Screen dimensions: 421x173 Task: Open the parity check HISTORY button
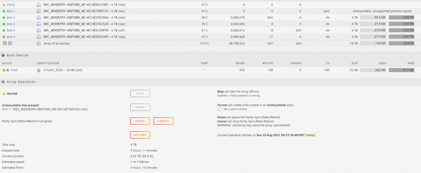(140, 135)
